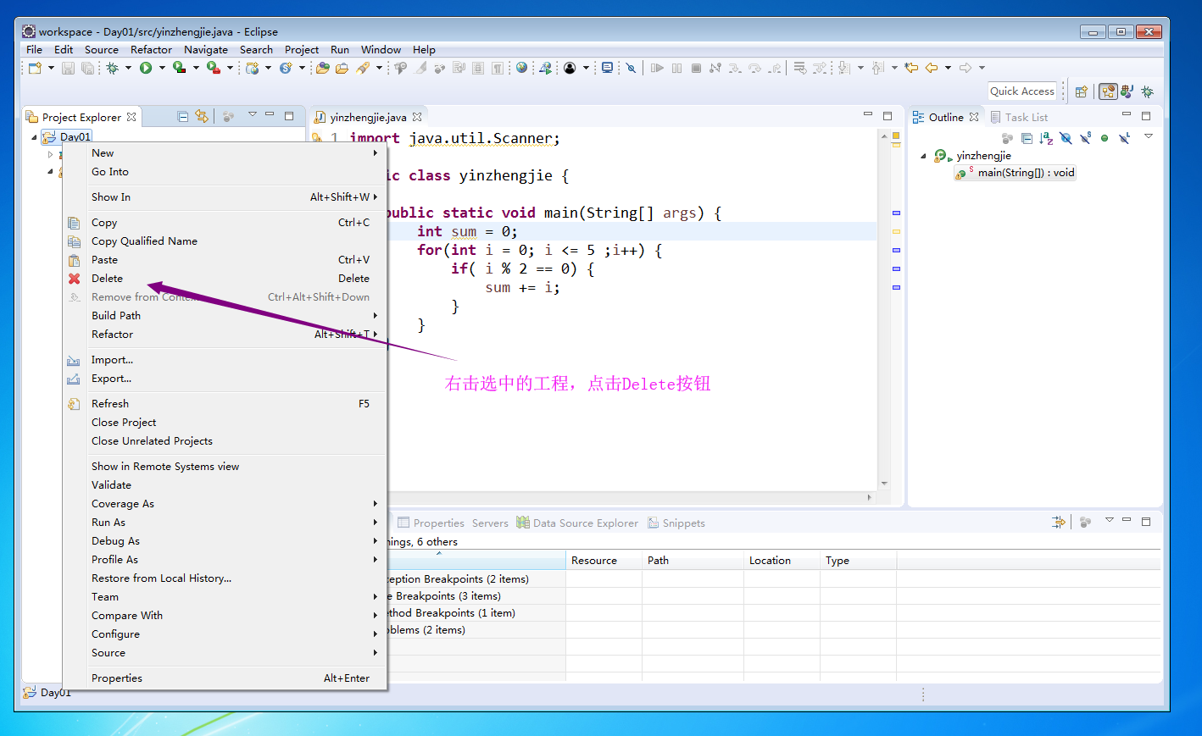Screen dimensions: 1202x736
Task: Click the editor vertical scrollbar down arrow
Action: click(884, 484)
